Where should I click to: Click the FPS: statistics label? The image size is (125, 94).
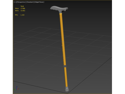click(16, 15)
